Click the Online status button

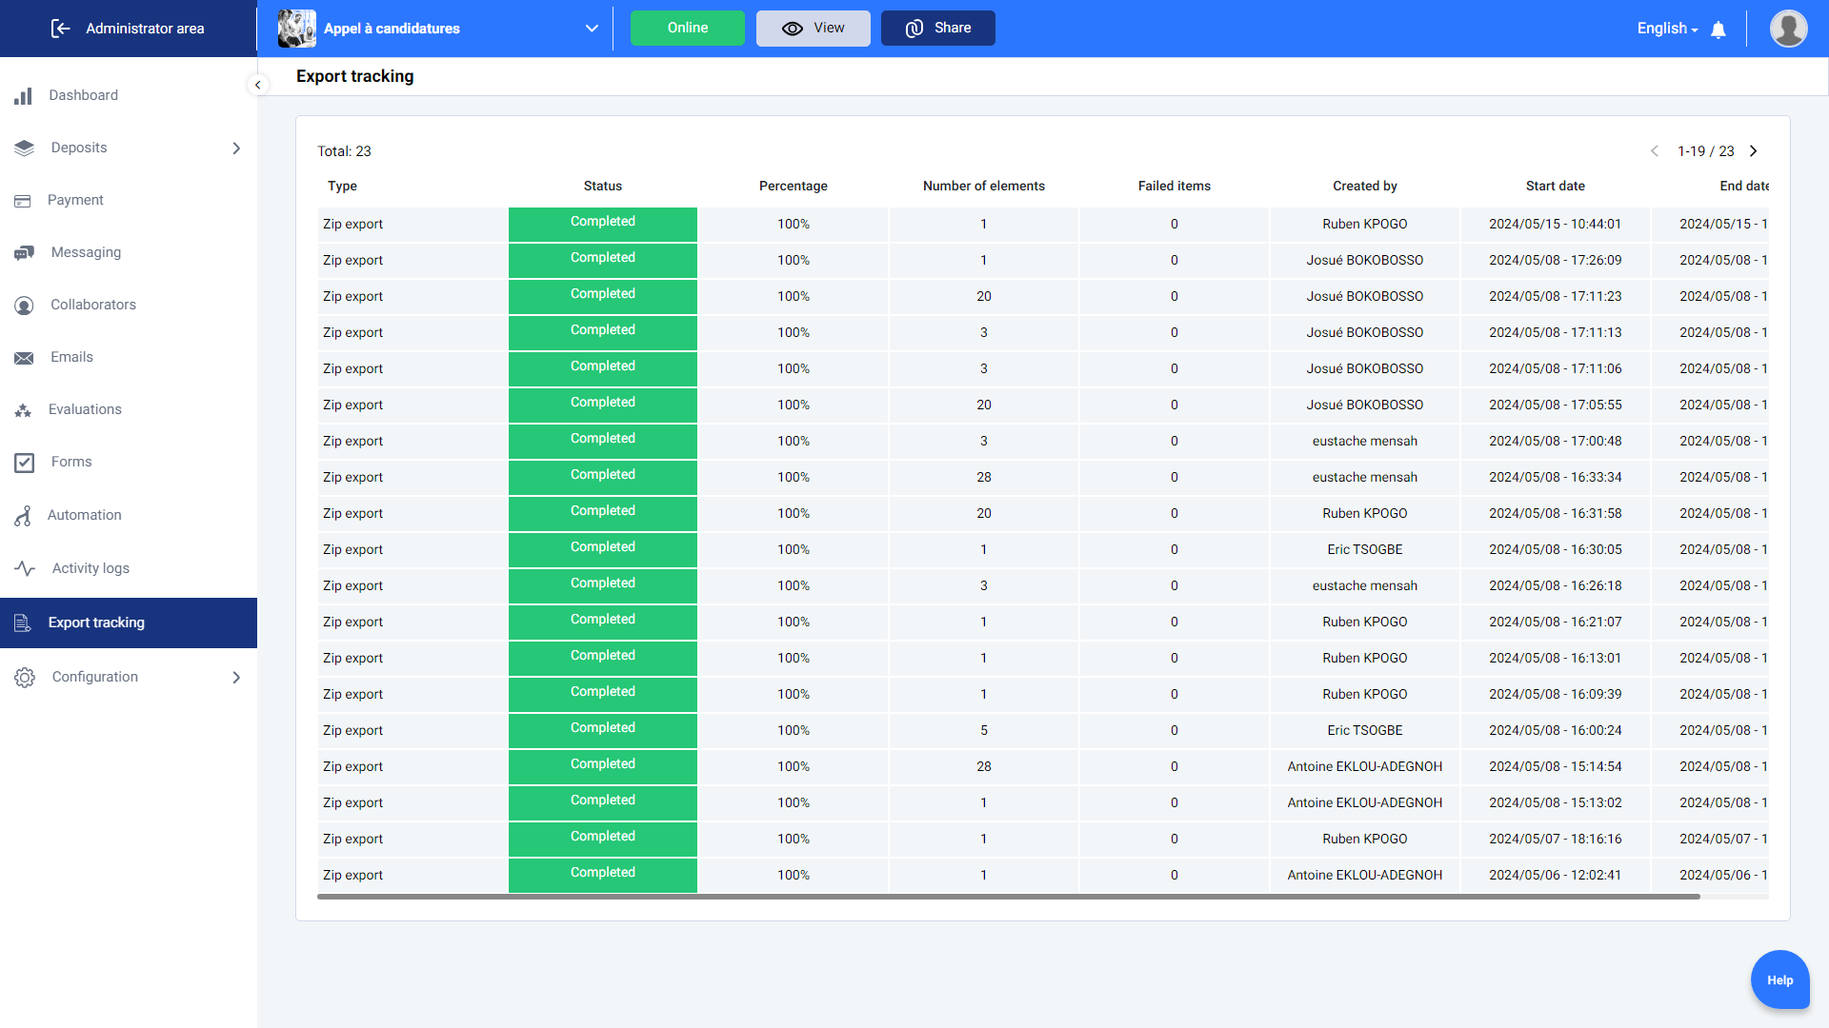click(687, 29)
